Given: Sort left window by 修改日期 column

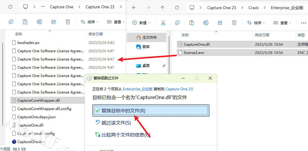Looking at the screenshot, I should click(x=96, y=34).
